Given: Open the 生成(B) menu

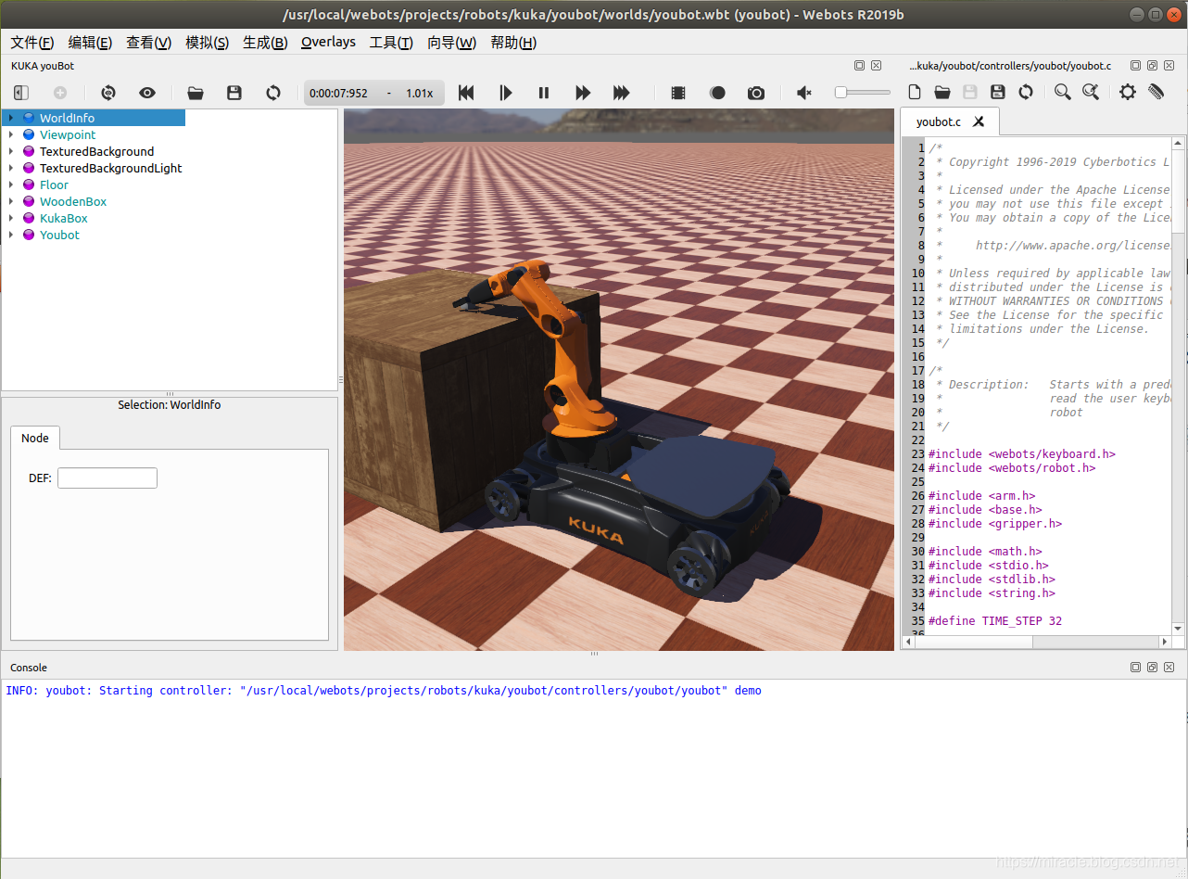Looking at the screenshot, I should pos(265,43).
